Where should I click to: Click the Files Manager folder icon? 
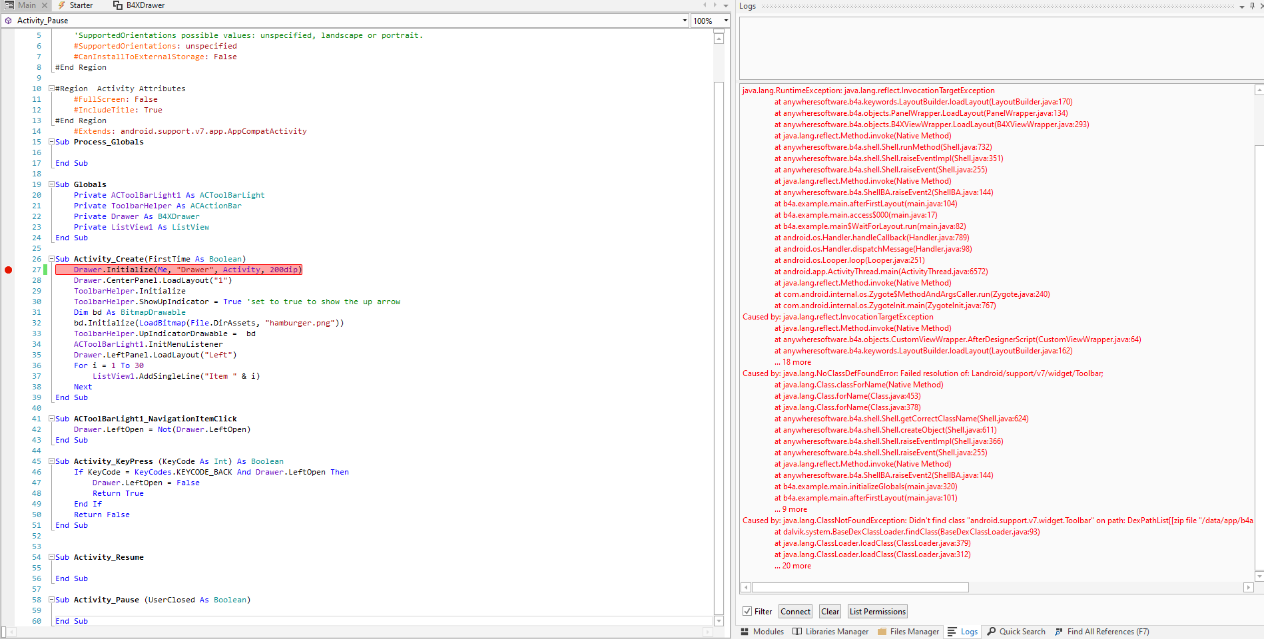click(x=882, y=632)
